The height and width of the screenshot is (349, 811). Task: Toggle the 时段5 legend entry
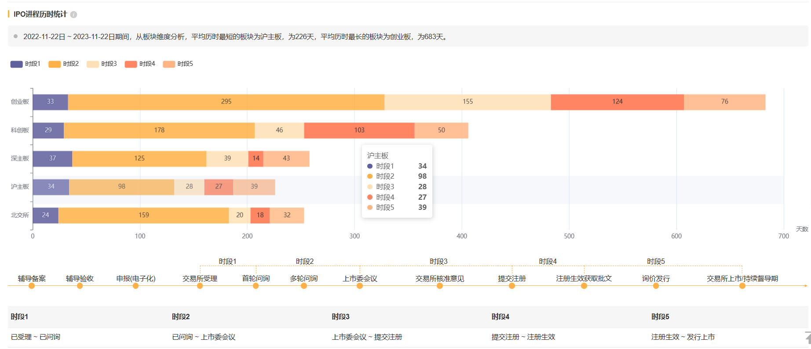(x=178, y=64)
